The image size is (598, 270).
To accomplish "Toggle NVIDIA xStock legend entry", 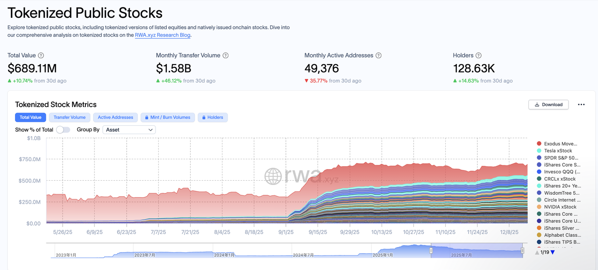I will [560, 207].
